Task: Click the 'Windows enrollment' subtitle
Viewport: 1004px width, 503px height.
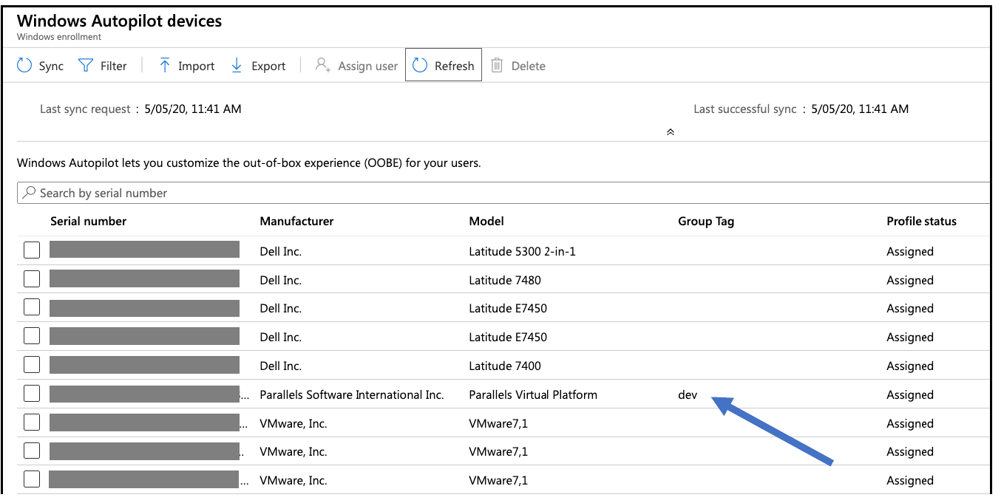Action: 59,37
